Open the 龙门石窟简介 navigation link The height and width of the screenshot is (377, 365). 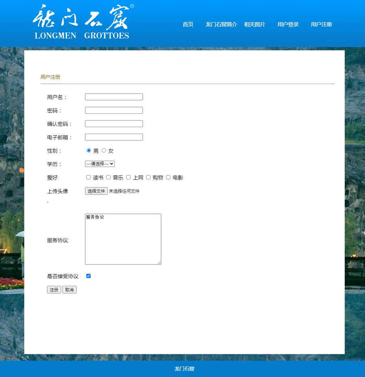[x=221, y=25]
